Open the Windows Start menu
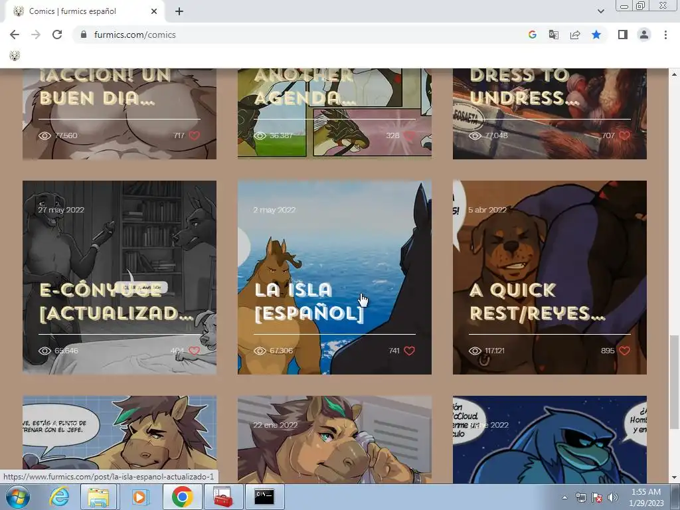680x510 pixels. tap(17, 497)
